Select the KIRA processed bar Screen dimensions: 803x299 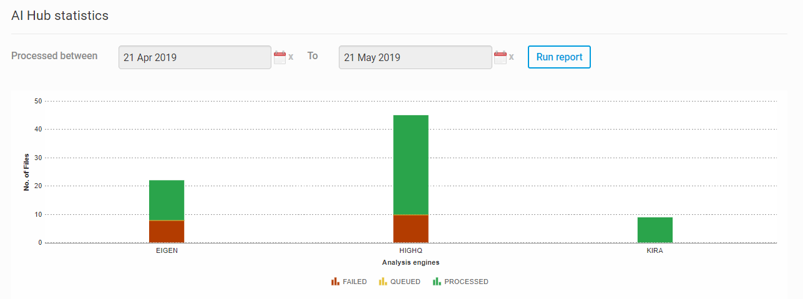click(655, 230)
